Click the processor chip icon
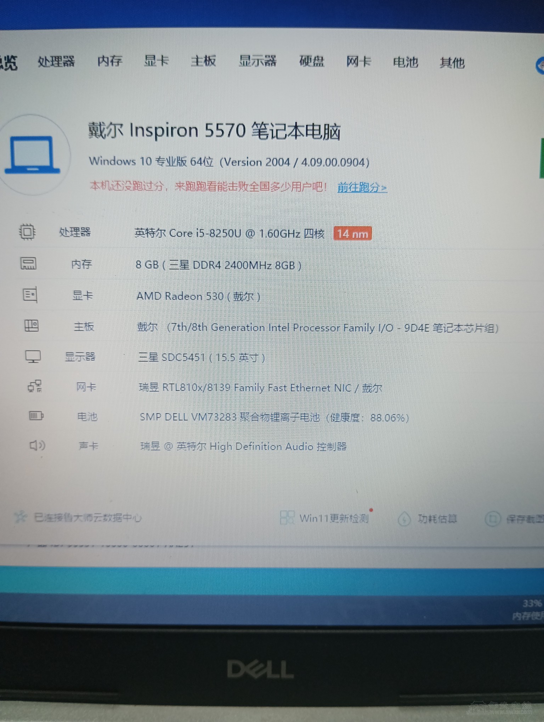 27,232
